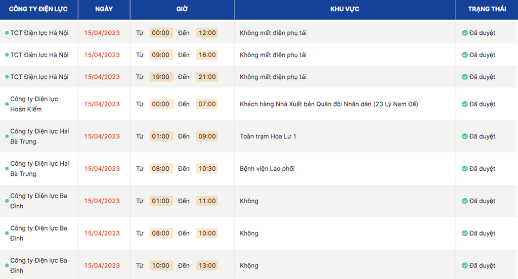
Task: Click the check icon in the Hoàn Kiếm row
Action: click(464, 104)
